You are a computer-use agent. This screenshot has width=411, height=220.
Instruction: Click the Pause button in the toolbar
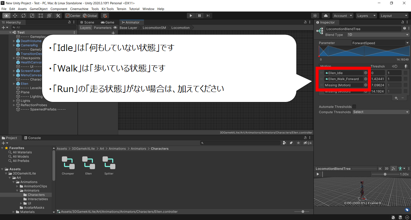[199, 16]
